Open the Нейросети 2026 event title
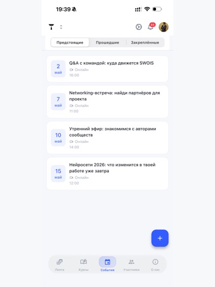 click(x=112, y=168)
